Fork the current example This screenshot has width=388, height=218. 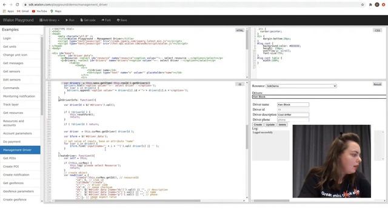click(x=106, y=20)
